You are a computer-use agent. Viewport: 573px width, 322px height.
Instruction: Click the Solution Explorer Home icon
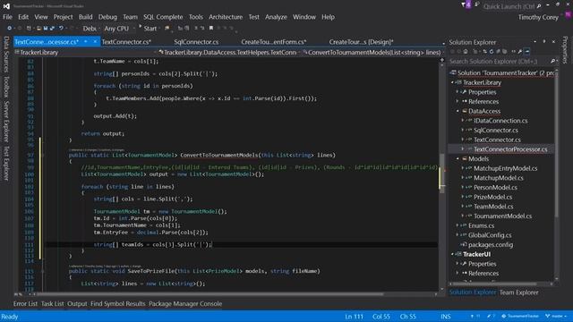[466, 52]
